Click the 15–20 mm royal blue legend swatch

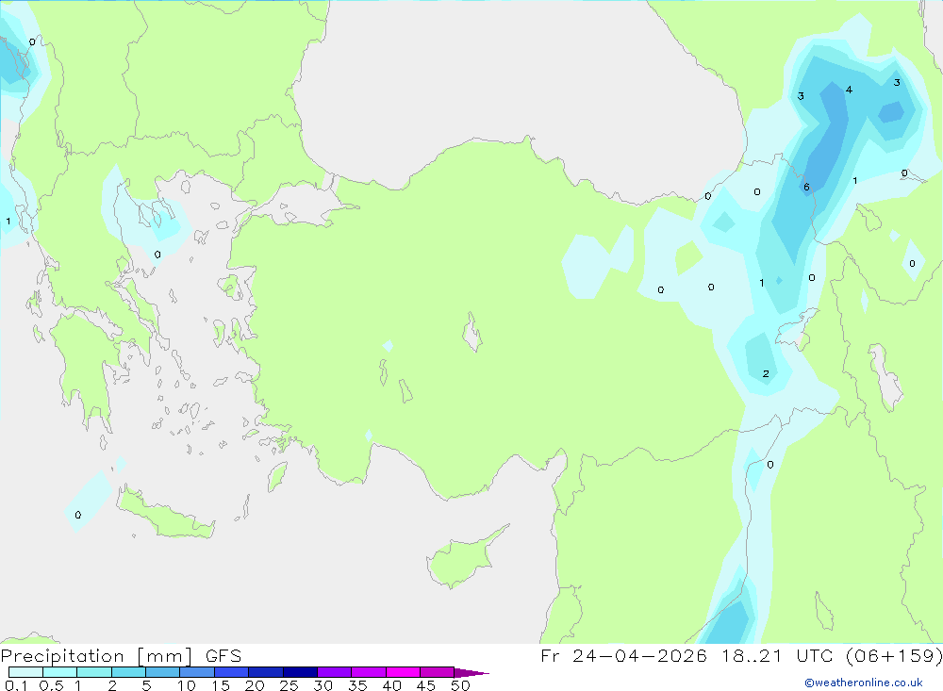pos(231,672)
